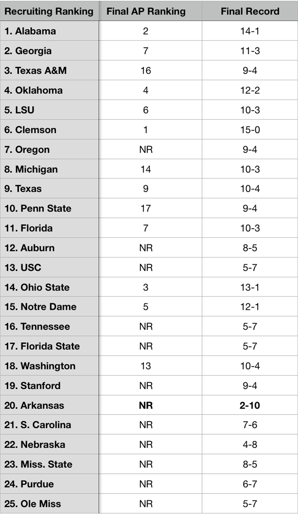Click Texas A&M's AP ranking of 16
298x515 pixels.
[146, 71]
